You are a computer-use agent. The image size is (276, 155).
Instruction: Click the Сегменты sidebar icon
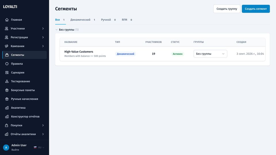(7, 55)
